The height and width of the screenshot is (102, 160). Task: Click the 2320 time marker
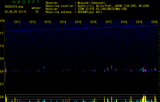(154, 22)
